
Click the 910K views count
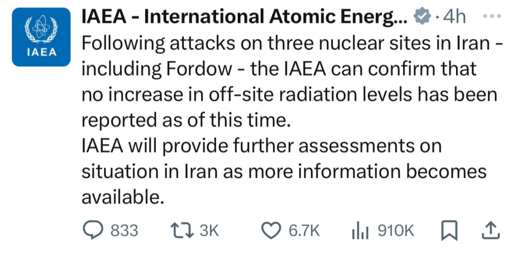pos(396,231)
